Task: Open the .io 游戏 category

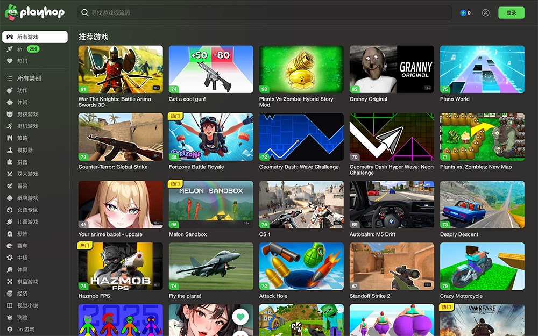Action: [26, 329]
